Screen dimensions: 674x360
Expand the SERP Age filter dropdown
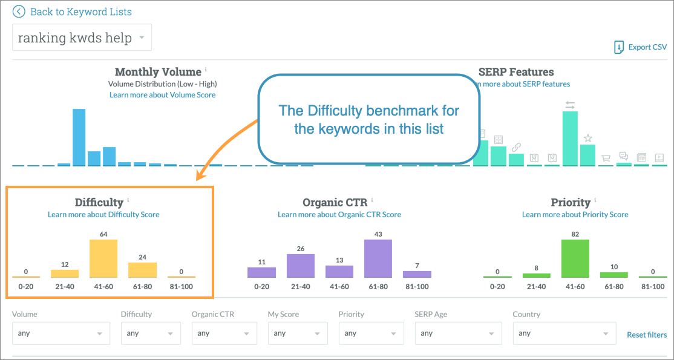[x=456, y=333]
